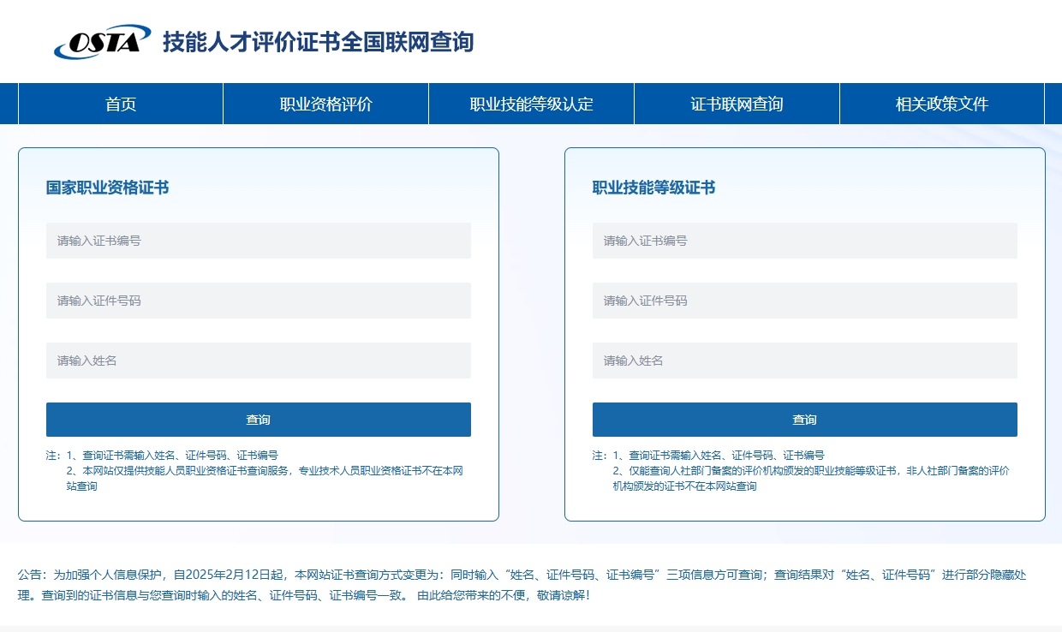Open the 职业资格评价 navigation tab
The height and width of the screenshot is (632, 1062).
(326, 104)
